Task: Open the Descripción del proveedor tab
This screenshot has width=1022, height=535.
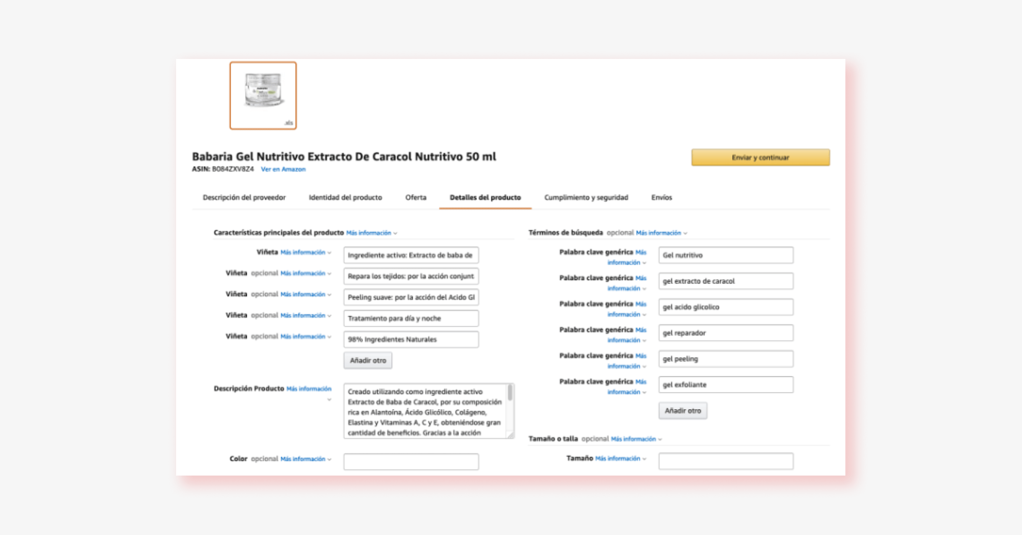Action: click(x=244, y=197)
